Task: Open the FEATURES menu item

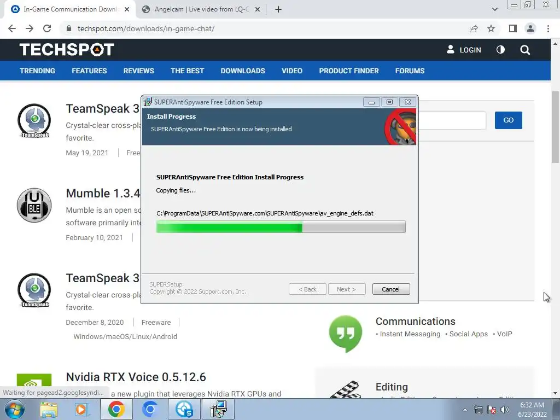Action: pyautogui.click(x=89, y=71)
